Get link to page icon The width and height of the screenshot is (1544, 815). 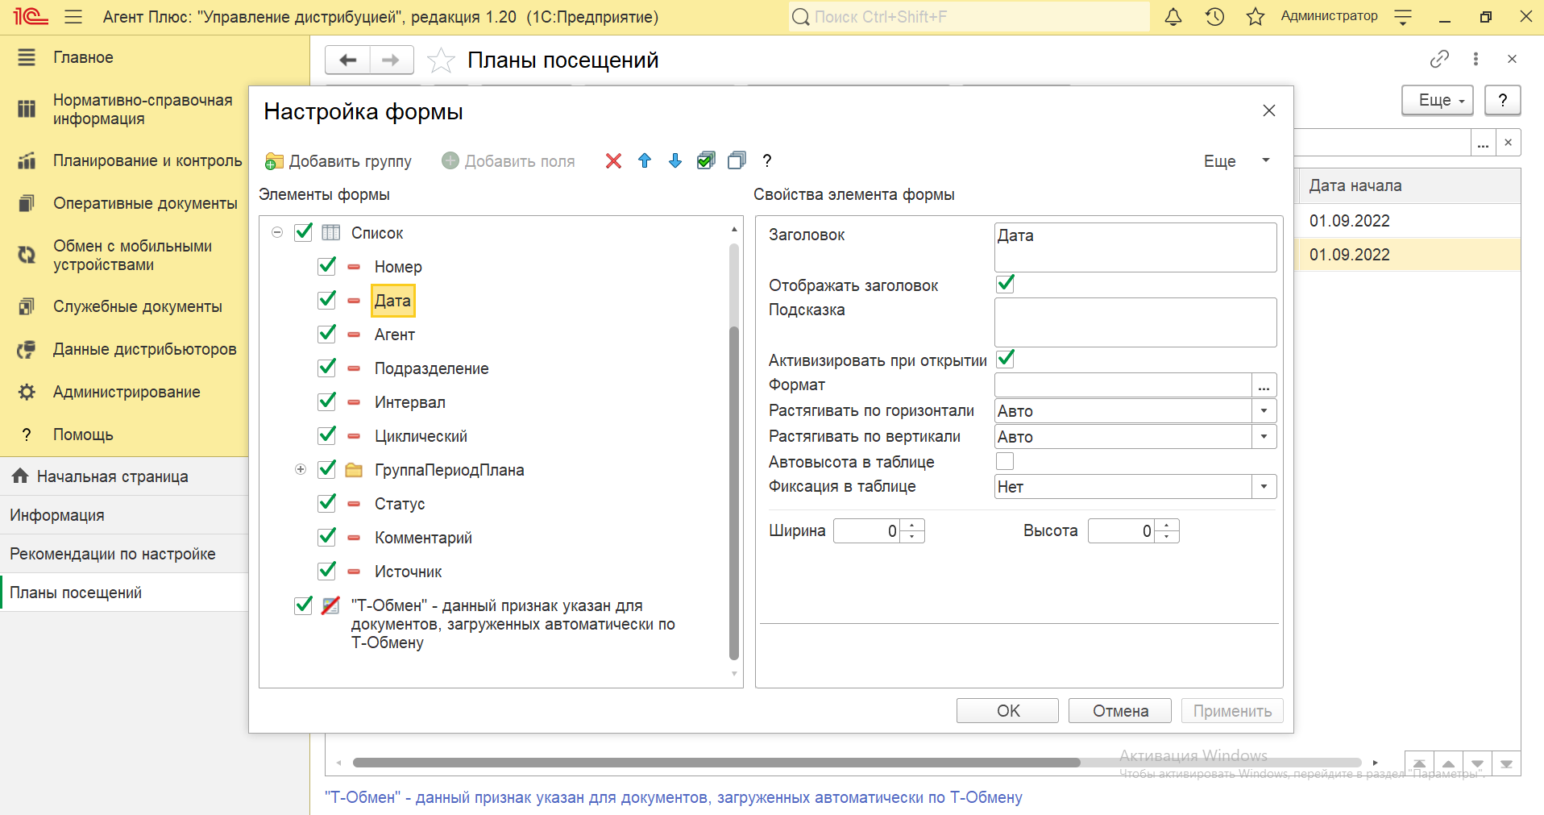(x=1439, y=59)
